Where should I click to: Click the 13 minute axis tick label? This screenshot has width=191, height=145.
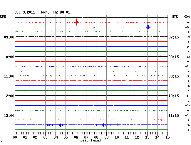pos(147,137)
